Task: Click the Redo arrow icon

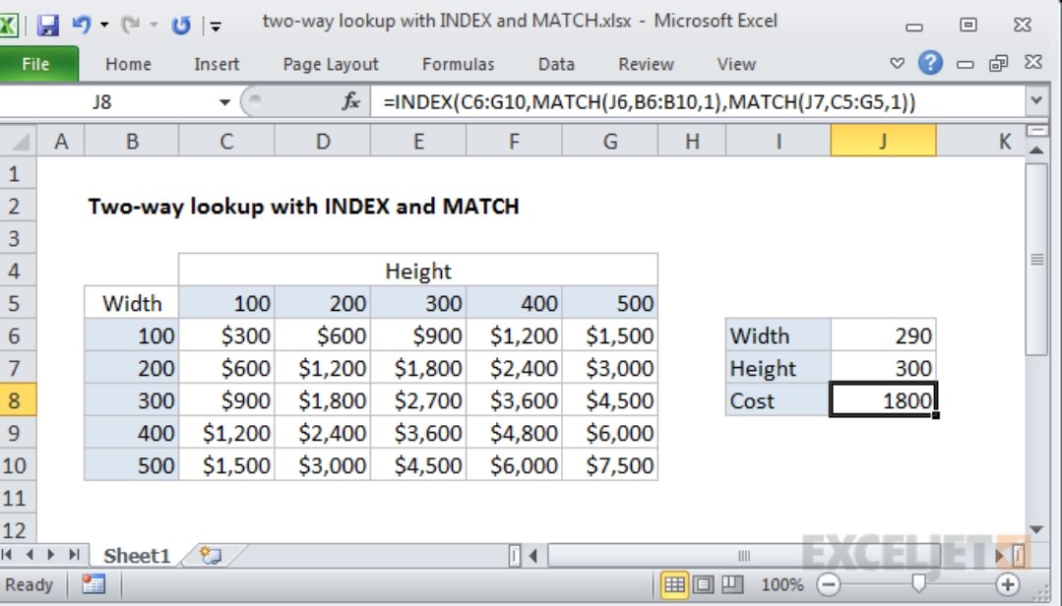Action: 129,25
